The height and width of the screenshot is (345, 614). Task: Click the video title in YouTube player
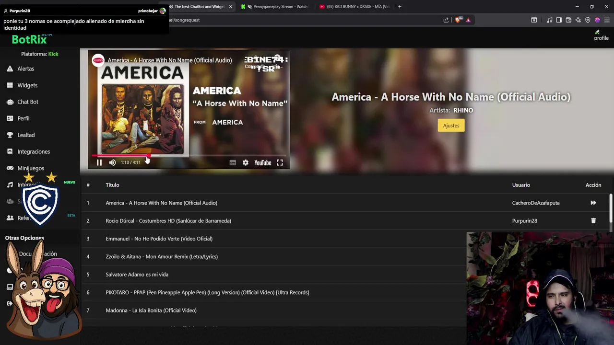click(170, 60)
